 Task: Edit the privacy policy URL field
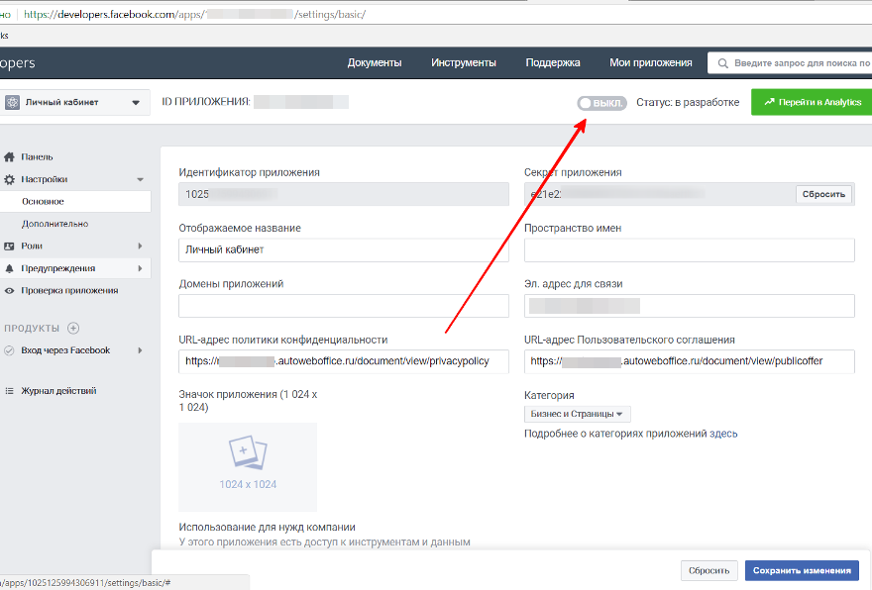tap(344, 361)
